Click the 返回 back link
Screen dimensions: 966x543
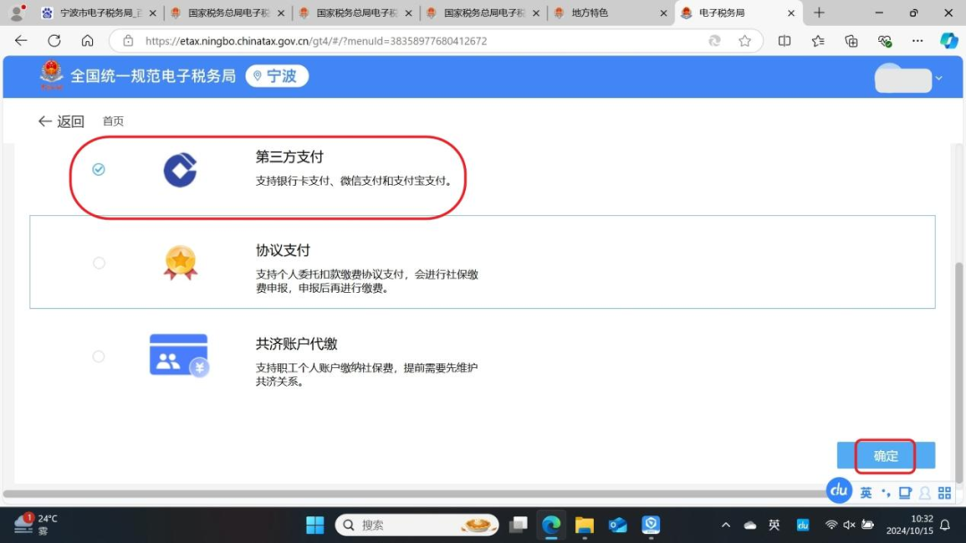click(61, 121)
